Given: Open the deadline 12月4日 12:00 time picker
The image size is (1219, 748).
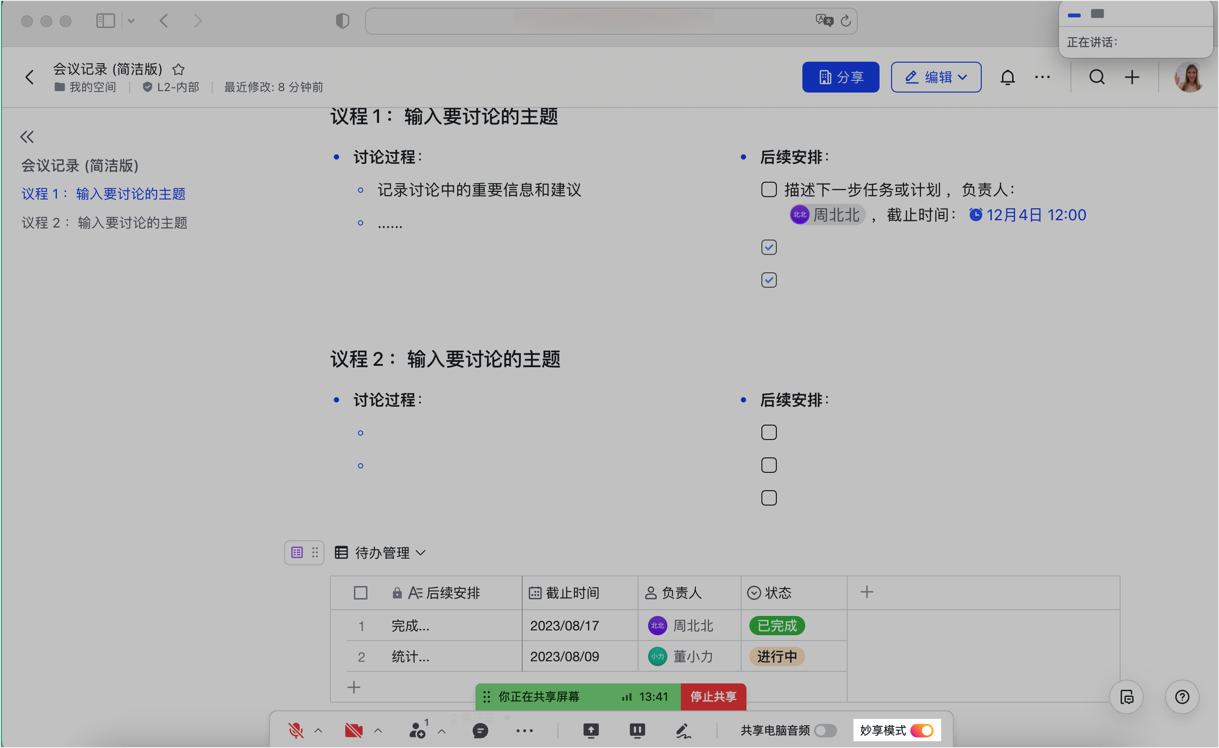Looking at the screenshot, I should pos(1035,214).
